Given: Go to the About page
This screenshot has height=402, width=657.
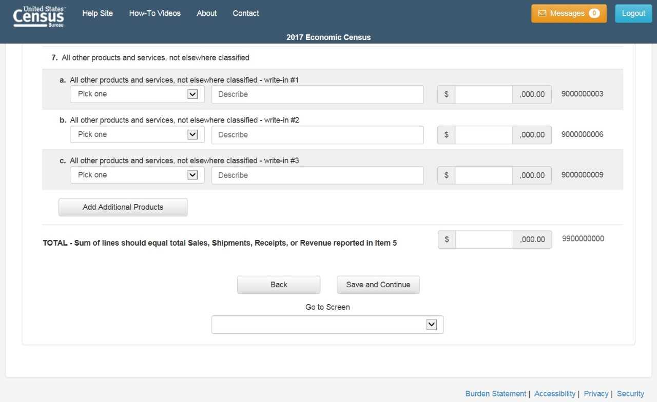Looking at the screenshot, I should tap(207, 13).
